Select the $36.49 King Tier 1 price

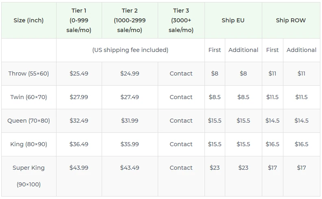(79, 144)
